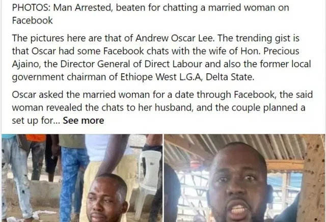326x222 pixels.
Task: Click the paragraph beginning Oscar asked the married woman
Action: pos(162,107)
